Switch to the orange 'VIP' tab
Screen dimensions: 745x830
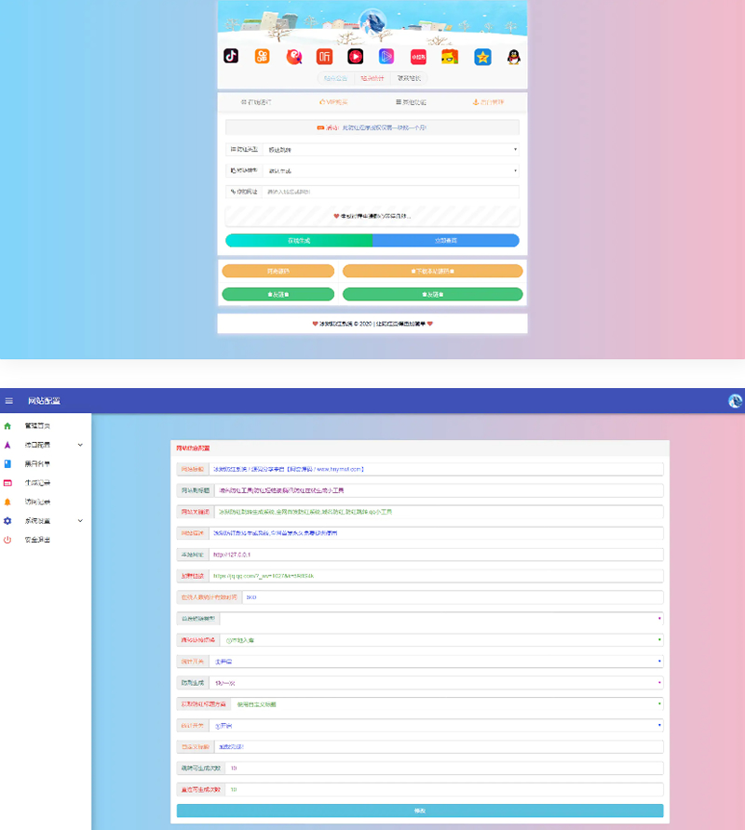coord(333,101)
